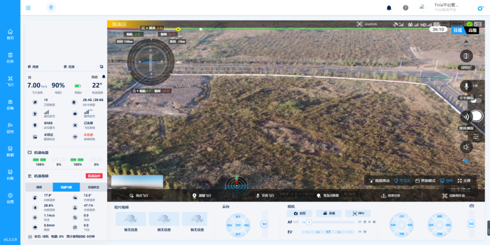Image resolution: width=490 pixels, height=245 pixels.
Task: Click the help question mark icon
Action: point(406,8)
